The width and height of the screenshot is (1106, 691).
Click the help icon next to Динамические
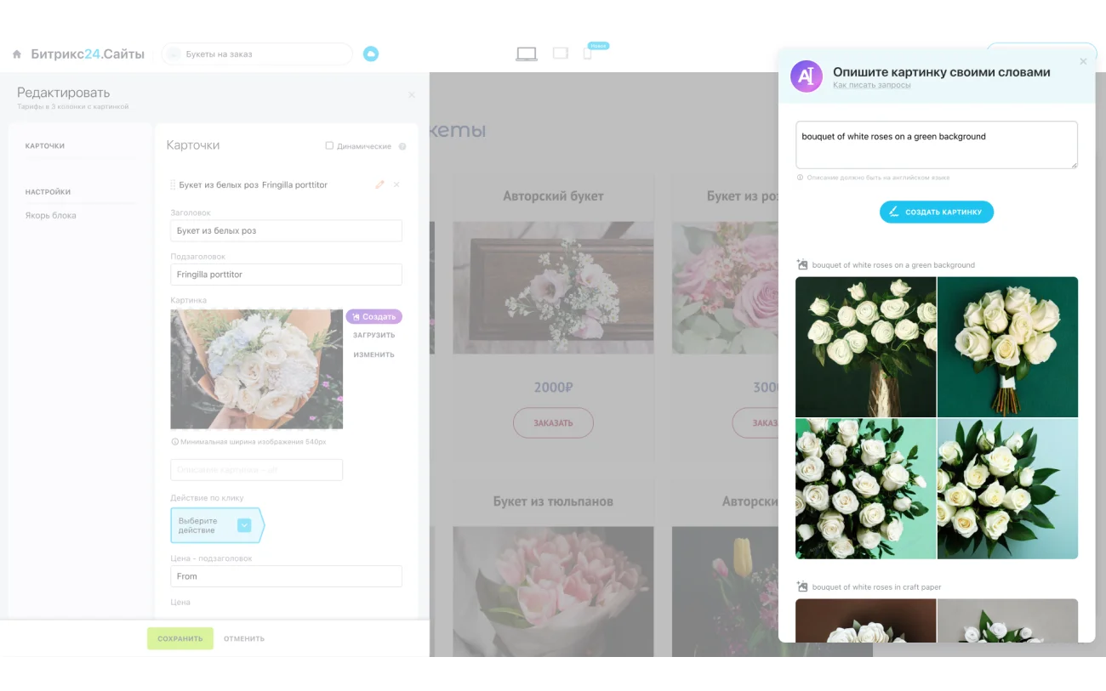401,145
